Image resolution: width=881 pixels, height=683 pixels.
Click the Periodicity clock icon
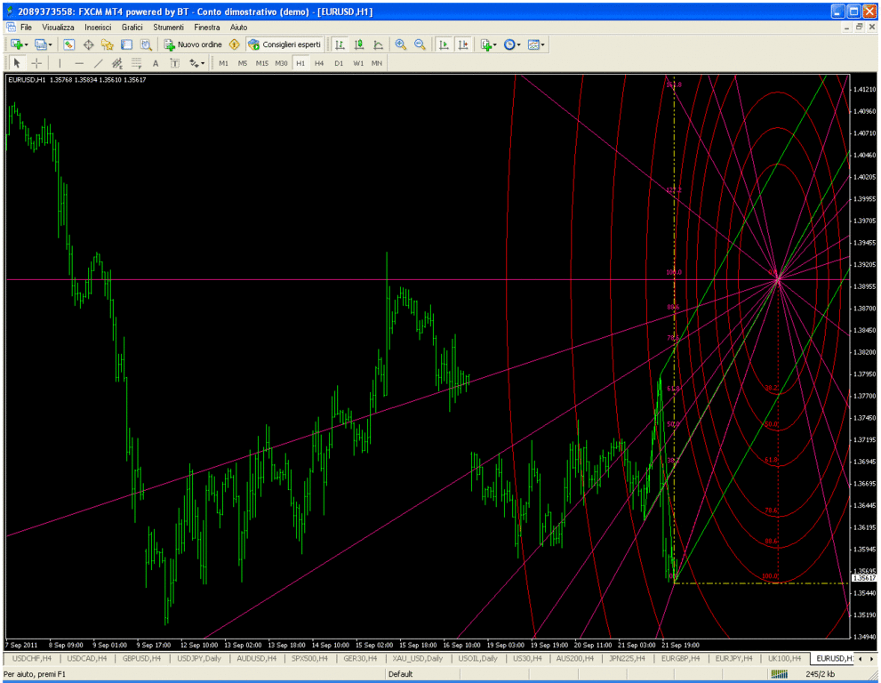pyautogui.click(x=509, y=44)
